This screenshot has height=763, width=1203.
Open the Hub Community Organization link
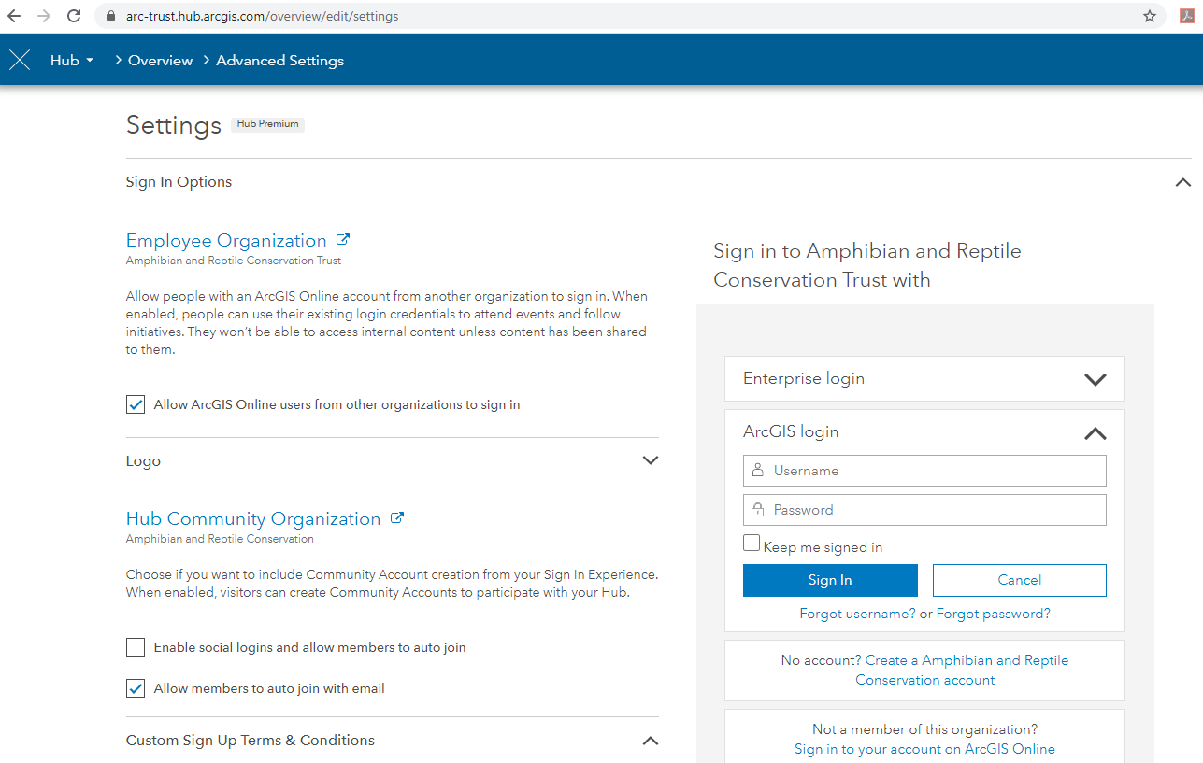coord(253,518)
